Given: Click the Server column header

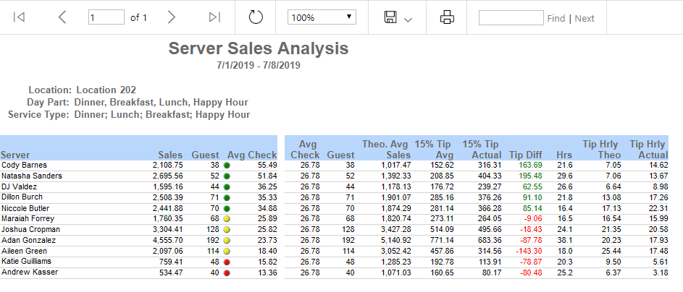Looking at the screenshot, I should pos(15,155).
